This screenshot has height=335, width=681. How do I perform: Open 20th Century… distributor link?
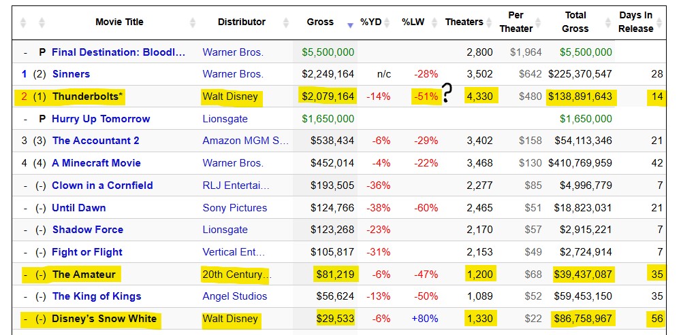(237, 275)
